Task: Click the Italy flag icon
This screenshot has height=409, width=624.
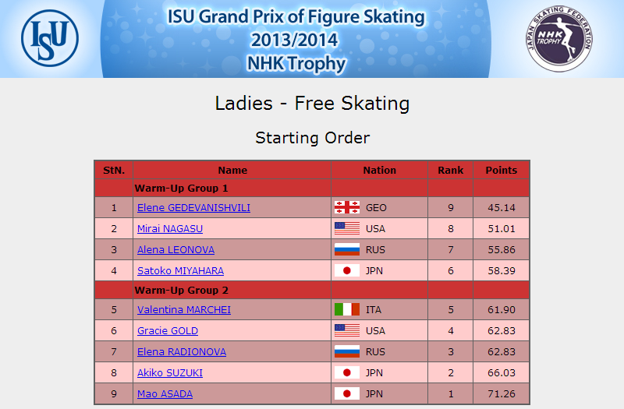Action: point(347,309)
